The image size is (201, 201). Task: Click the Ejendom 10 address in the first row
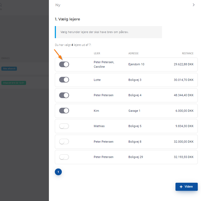(136, 64)
